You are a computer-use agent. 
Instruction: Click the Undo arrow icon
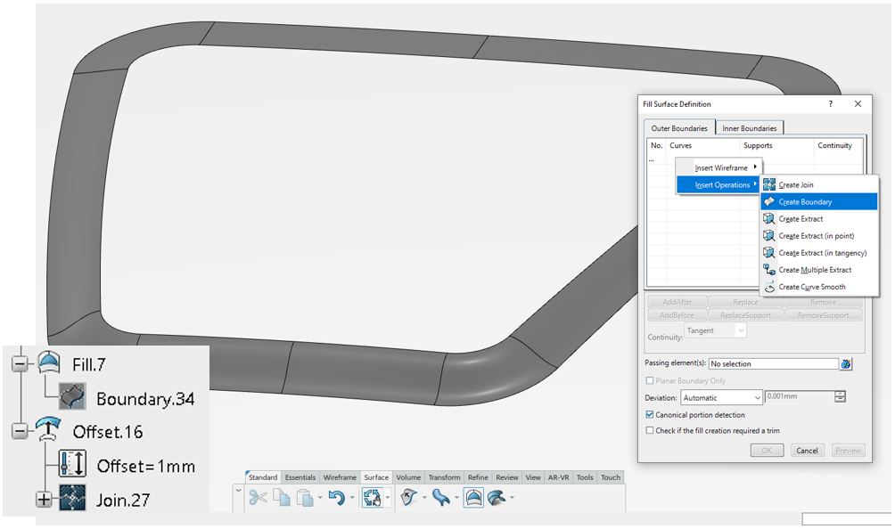click(336, 499)
